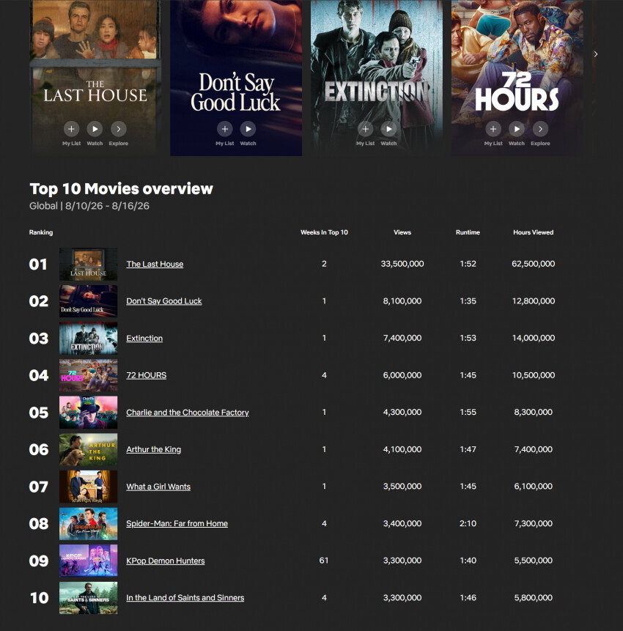623x631 pixels.
Task: Advance the poster carousel with the right chevron
Action: tap(596, 54)
